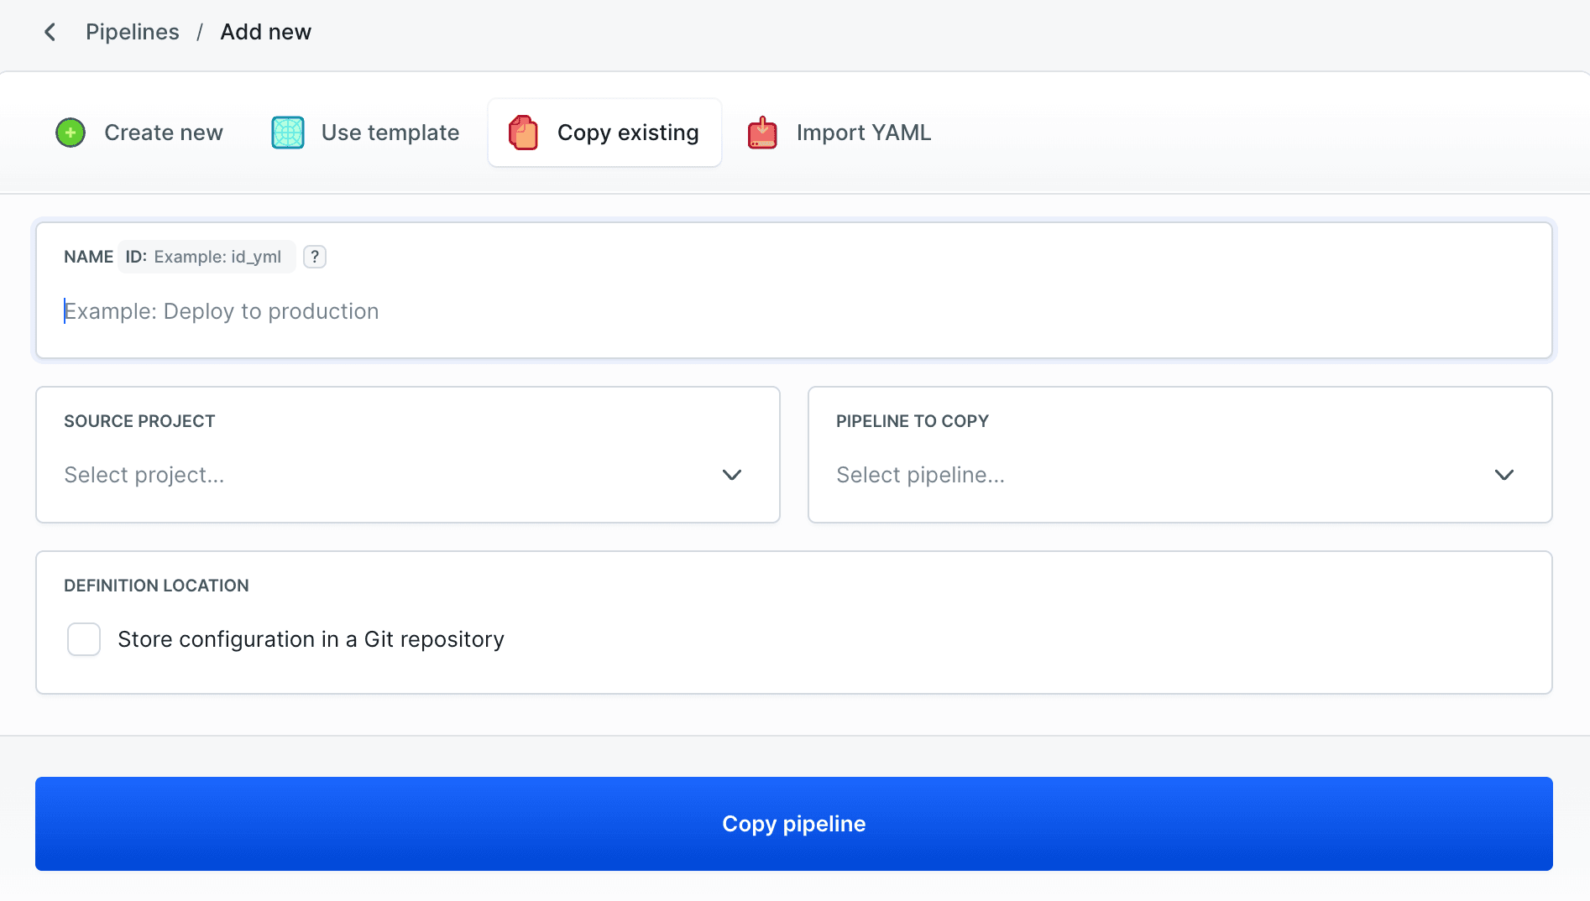1590x901 pixels.
Task: Click the green Create new plus icon
Action: point(71,132)
